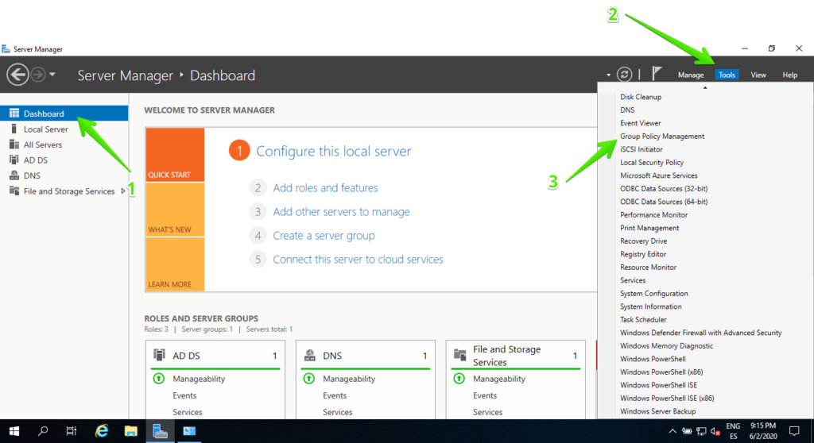814x443 pixels.
Task: Open the Help menu
Action: coord(789,75)
